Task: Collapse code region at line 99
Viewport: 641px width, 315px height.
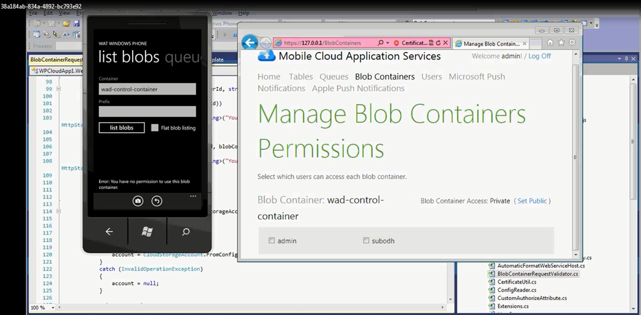Action: pos(59,89)
